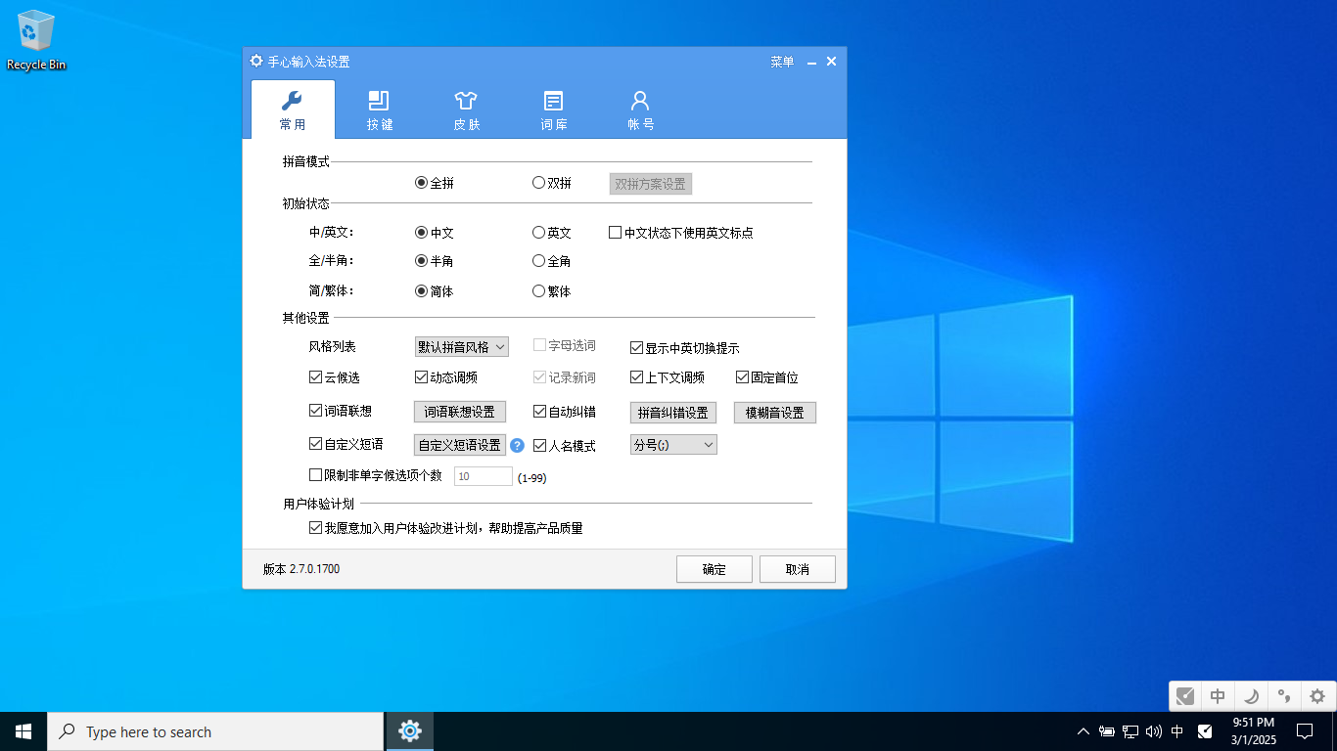Viewport: 1337px width, 751px height.
Task: Minimize the settings window
Action: click(811, 62)
